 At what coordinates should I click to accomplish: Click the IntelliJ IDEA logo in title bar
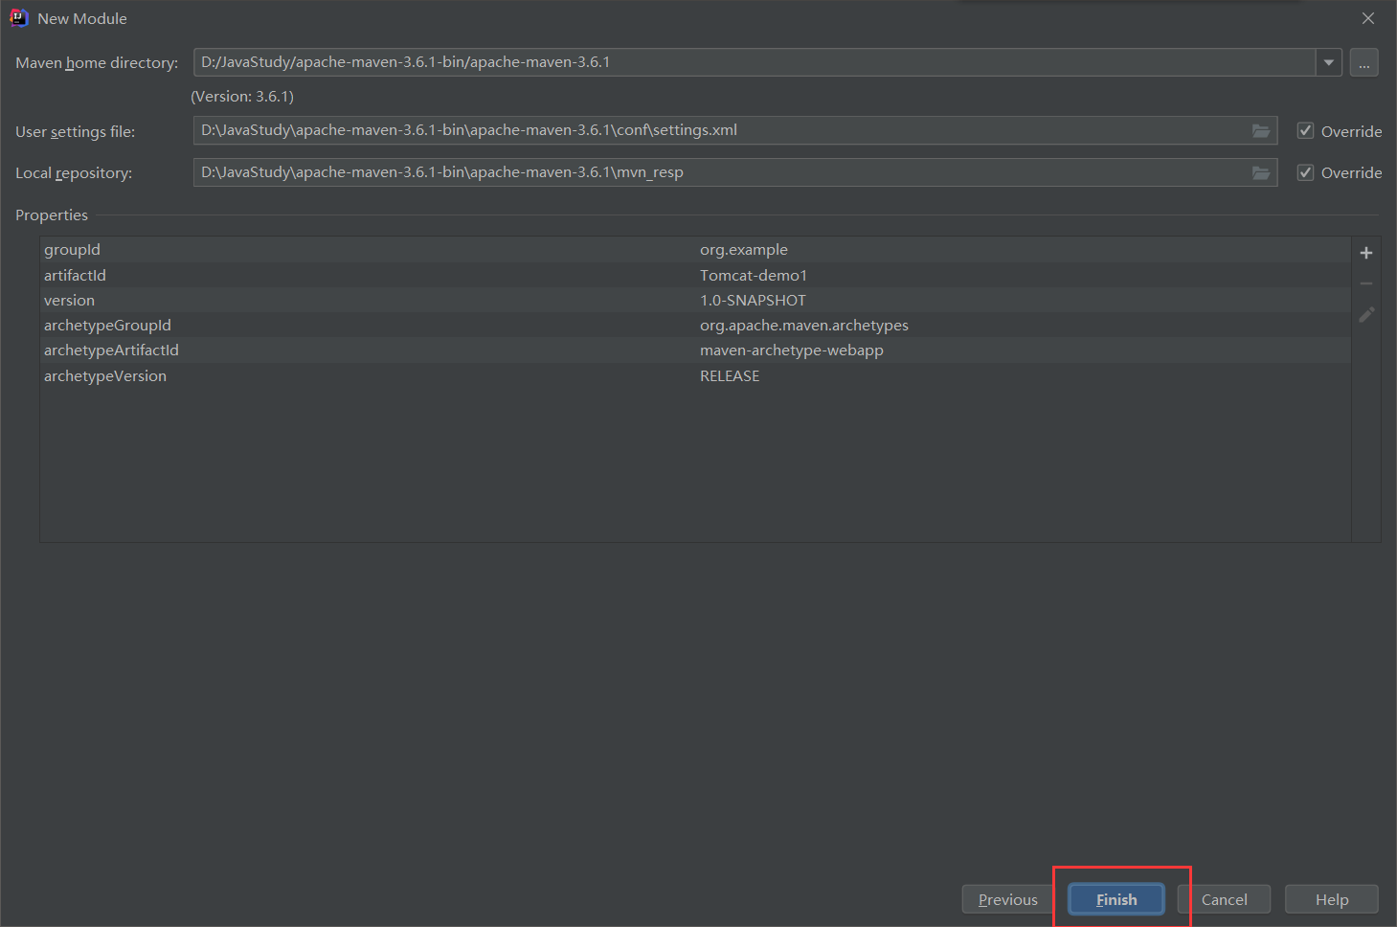coord(18,18)
